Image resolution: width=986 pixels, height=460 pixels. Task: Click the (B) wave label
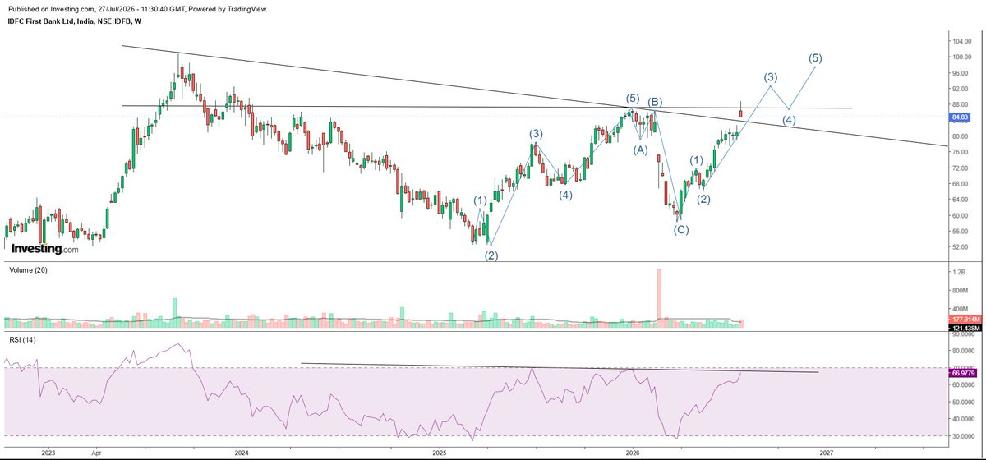[654, 102]
